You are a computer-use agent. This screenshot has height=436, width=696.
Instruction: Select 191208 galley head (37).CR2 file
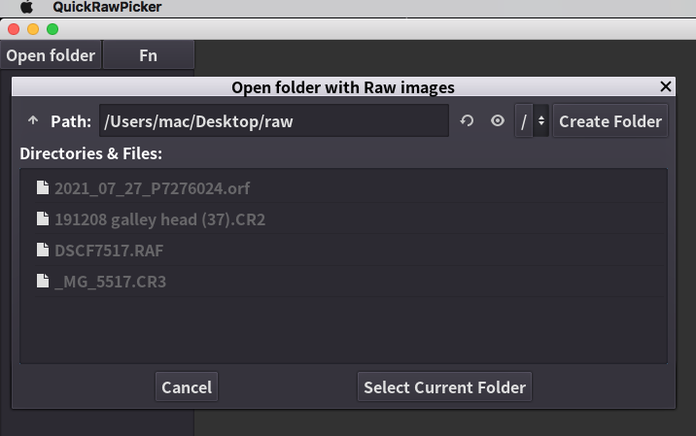point(159,219)
